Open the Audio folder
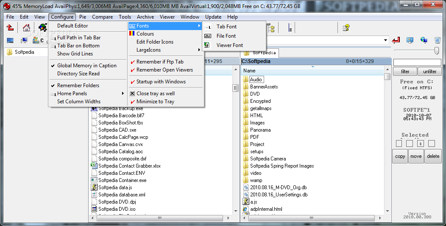 256,80
